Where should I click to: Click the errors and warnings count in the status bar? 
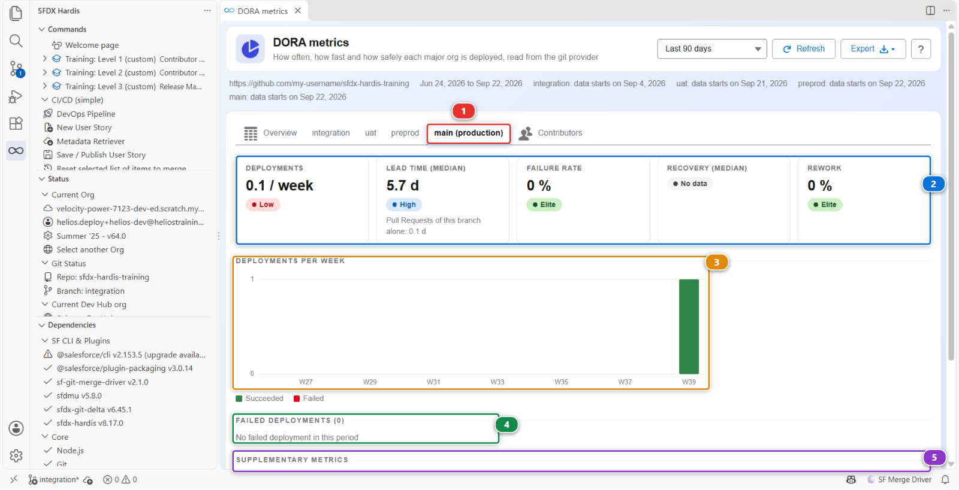click(x=120, y=480)
